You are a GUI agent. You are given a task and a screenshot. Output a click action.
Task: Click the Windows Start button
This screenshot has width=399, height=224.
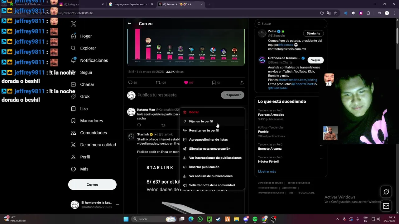[x=126, y=219]
